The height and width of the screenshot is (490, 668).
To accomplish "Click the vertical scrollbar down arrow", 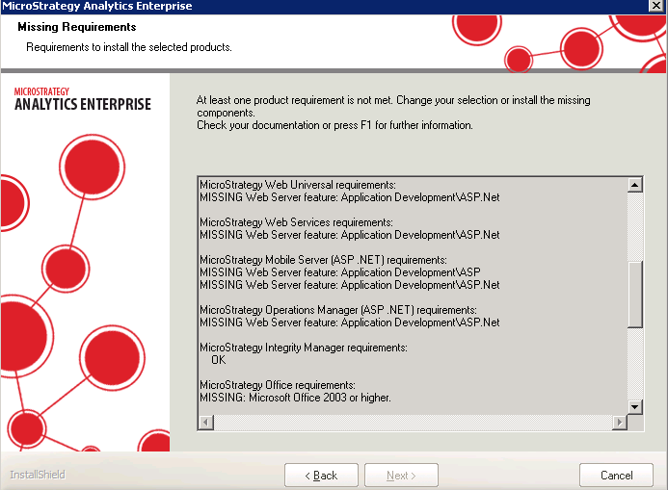I will coord(634,407).
